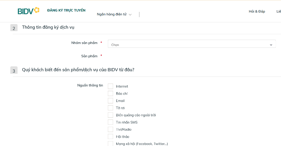281x146 pixels.
Task: Open the Hỏi & Đáp page
Action: tap(257, 12)
